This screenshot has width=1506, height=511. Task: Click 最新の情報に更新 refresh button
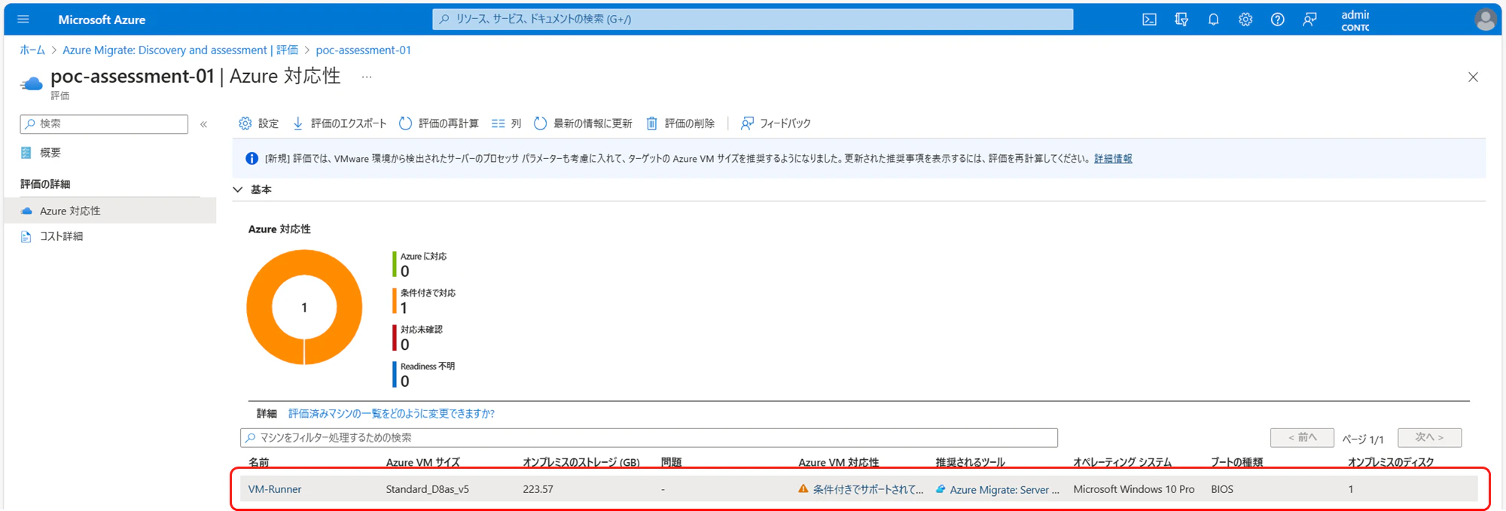point(583,123)
